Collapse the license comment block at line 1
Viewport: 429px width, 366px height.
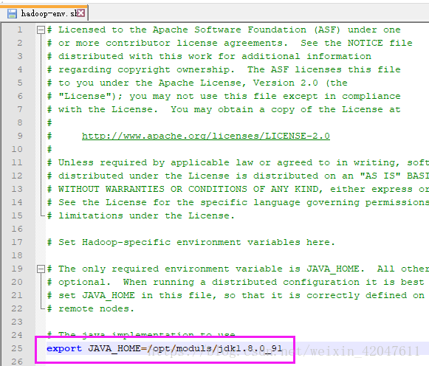click(41, 30)
